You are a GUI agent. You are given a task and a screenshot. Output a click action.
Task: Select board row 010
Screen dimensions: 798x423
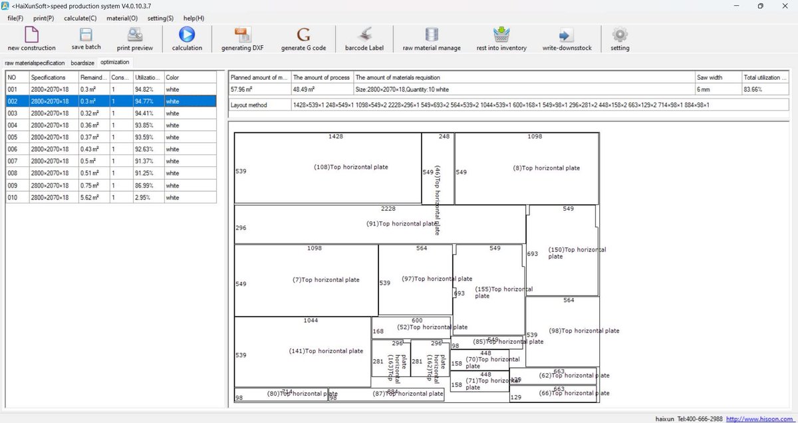pyautogui.click(x=111, y=198)
